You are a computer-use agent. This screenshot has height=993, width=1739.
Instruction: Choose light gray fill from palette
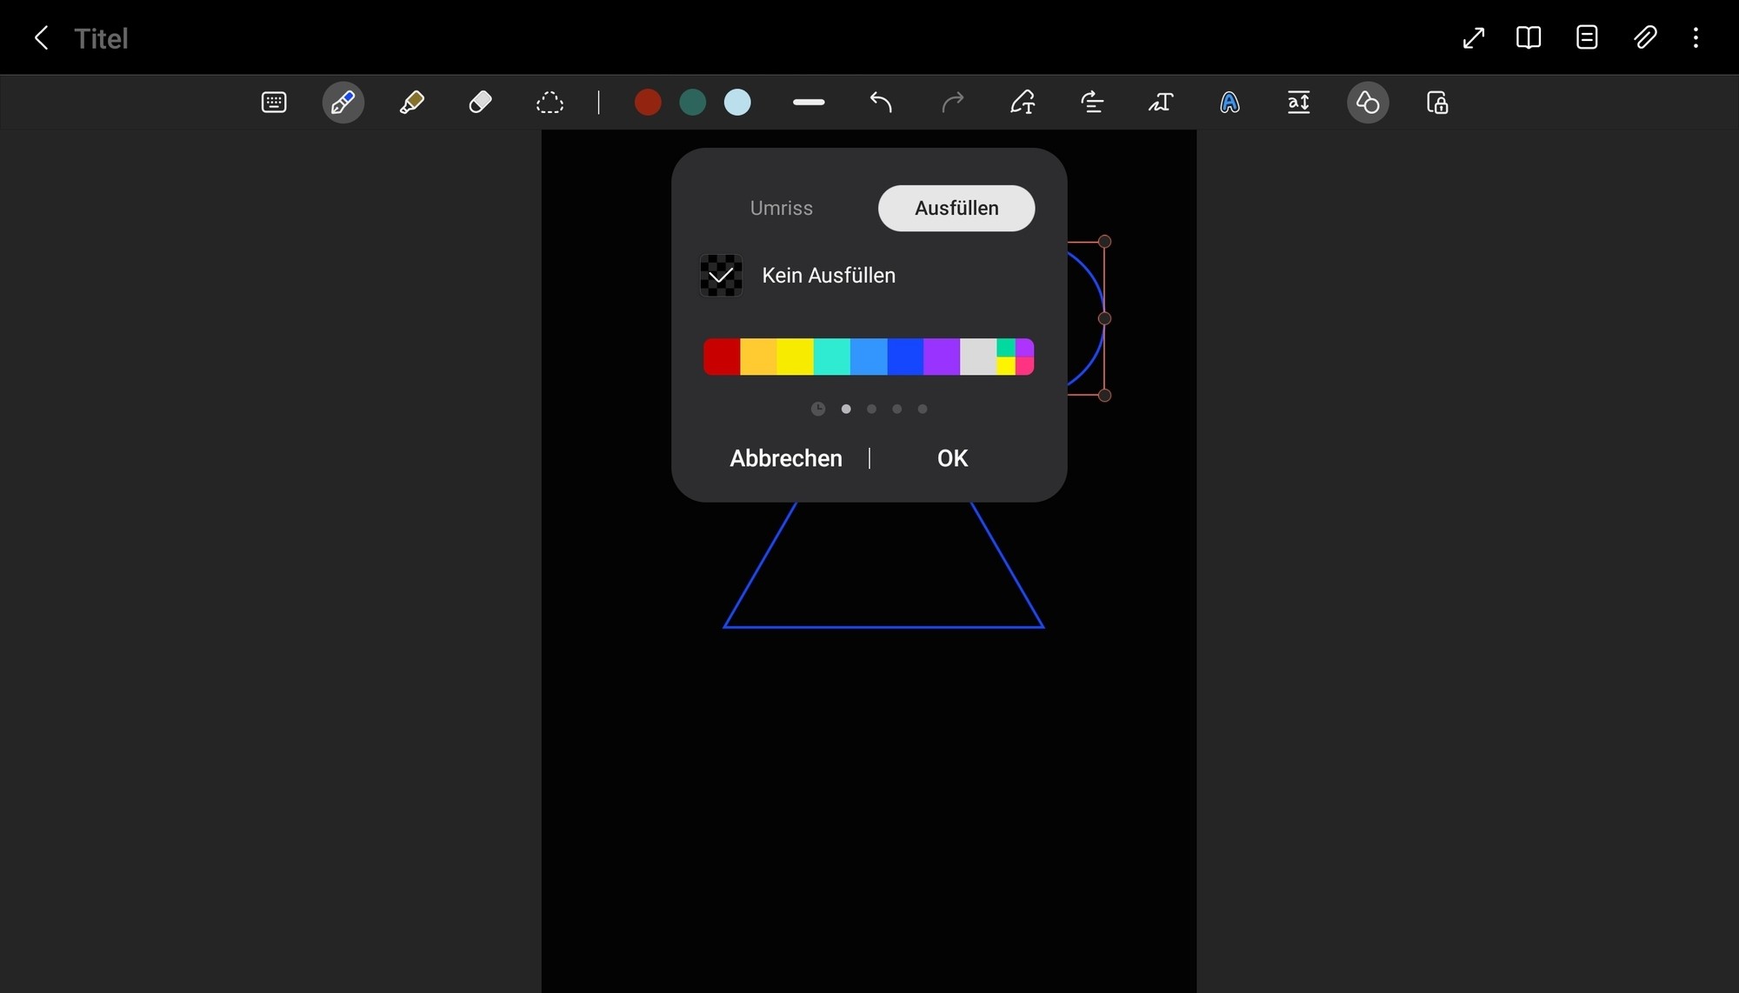tap(978, 357)
